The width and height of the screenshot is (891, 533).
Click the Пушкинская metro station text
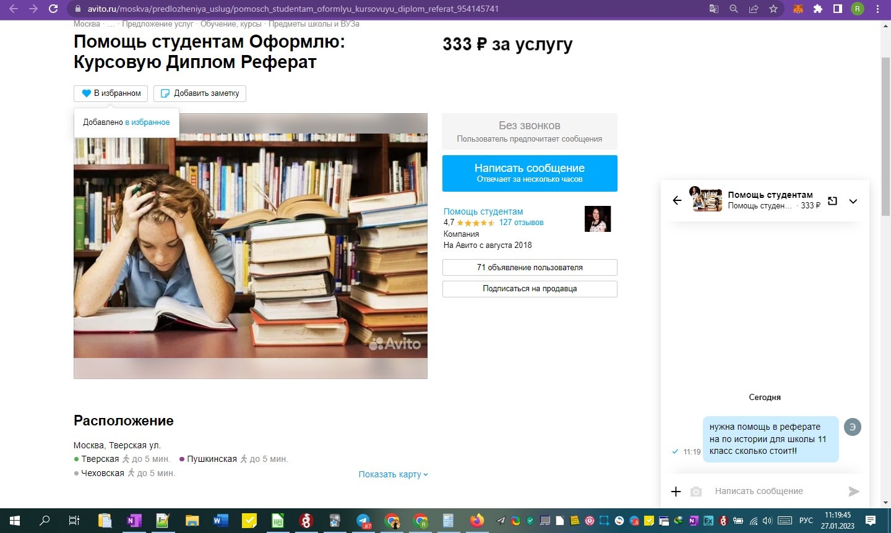click(212, 459)
